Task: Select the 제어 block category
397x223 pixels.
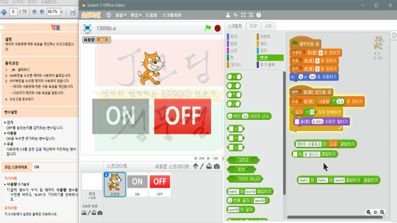Action: pyautogui.click(x=264, y=44)
